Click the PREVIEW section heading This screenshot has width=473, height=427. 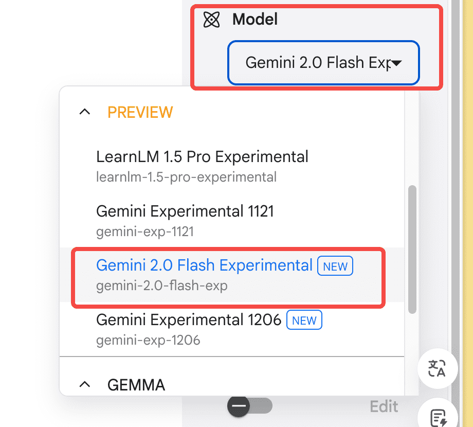[140, 112]
